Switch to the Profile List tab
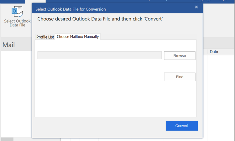The image size is (235, 141). [45, 37]
